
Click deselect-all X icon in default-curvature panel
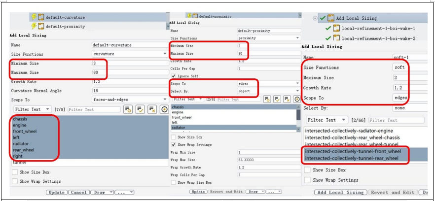pos(152,109)
